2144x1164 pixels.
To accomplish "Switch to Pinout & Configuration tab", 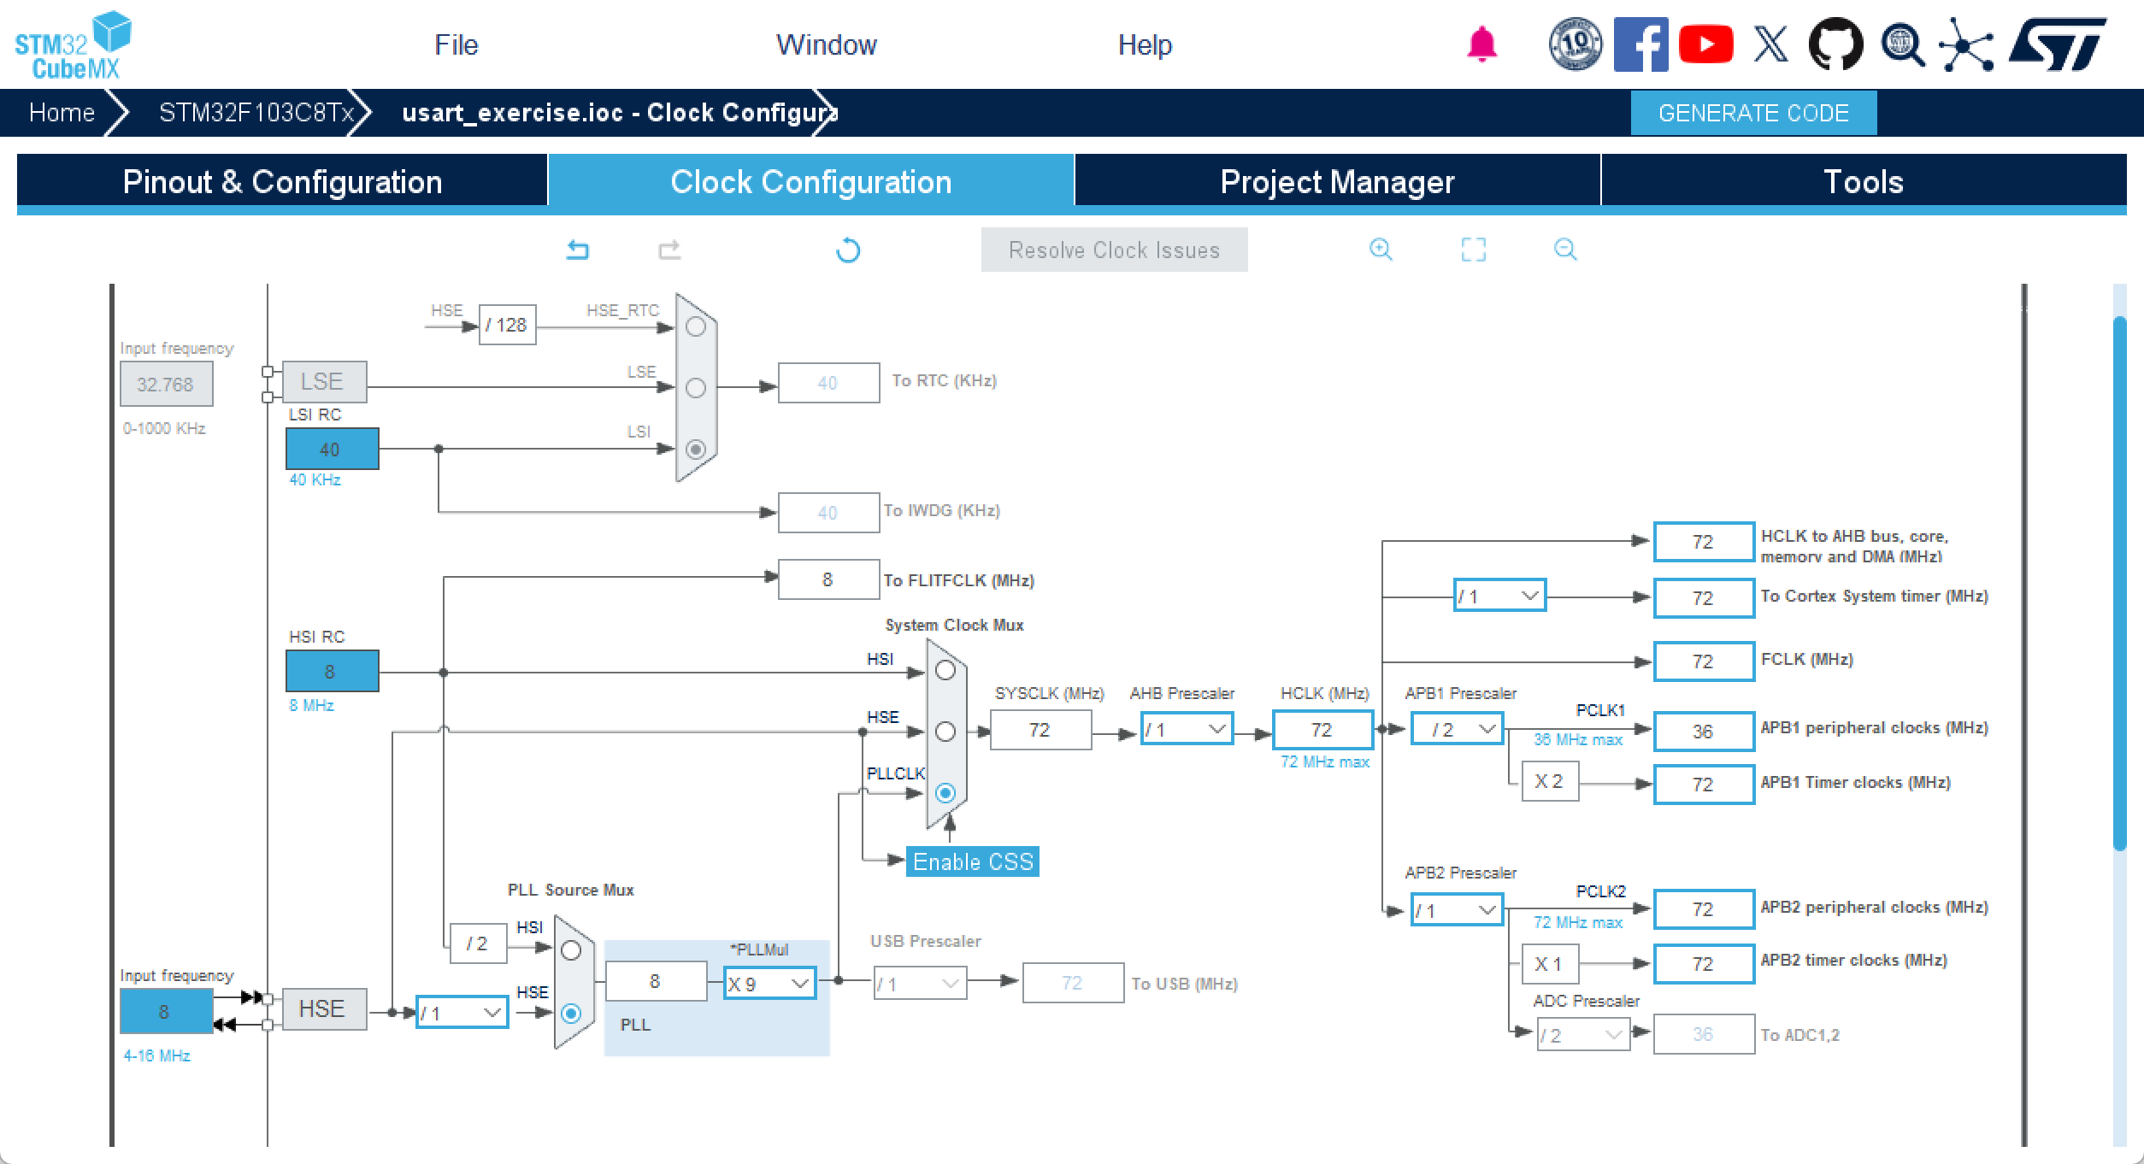I will pyautogui.click(x=282, y=181).
